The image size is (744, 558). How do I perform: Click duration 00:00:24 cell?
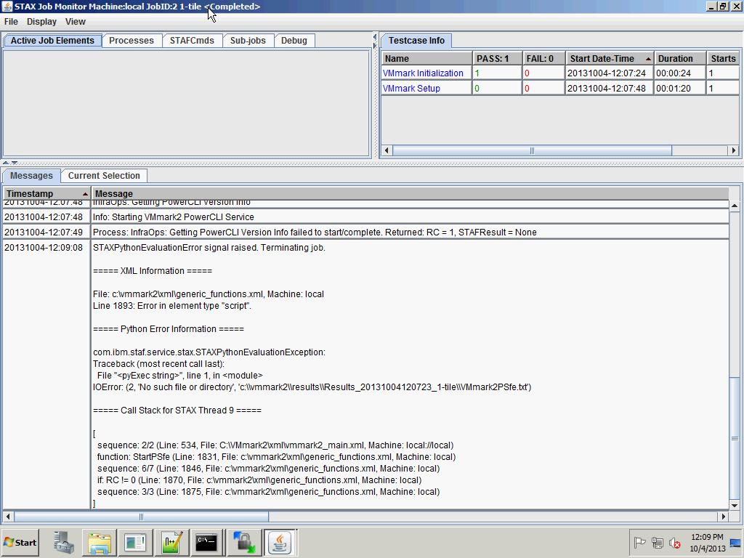click(680, 73)
